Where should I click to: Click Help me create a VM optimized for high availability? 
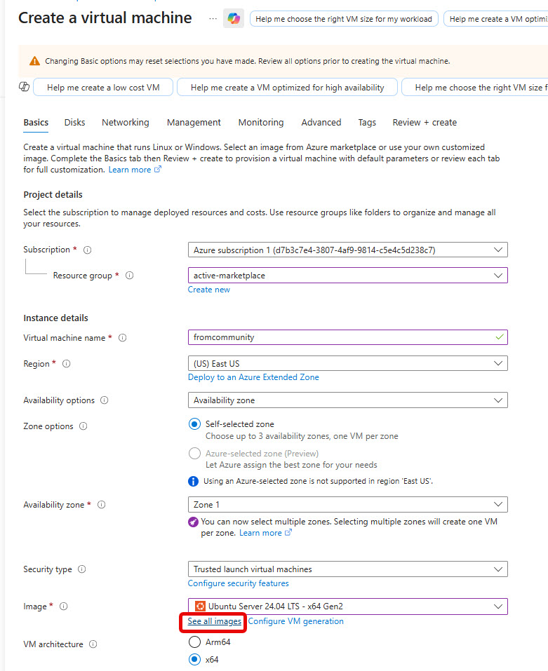(x=287, y=88)
